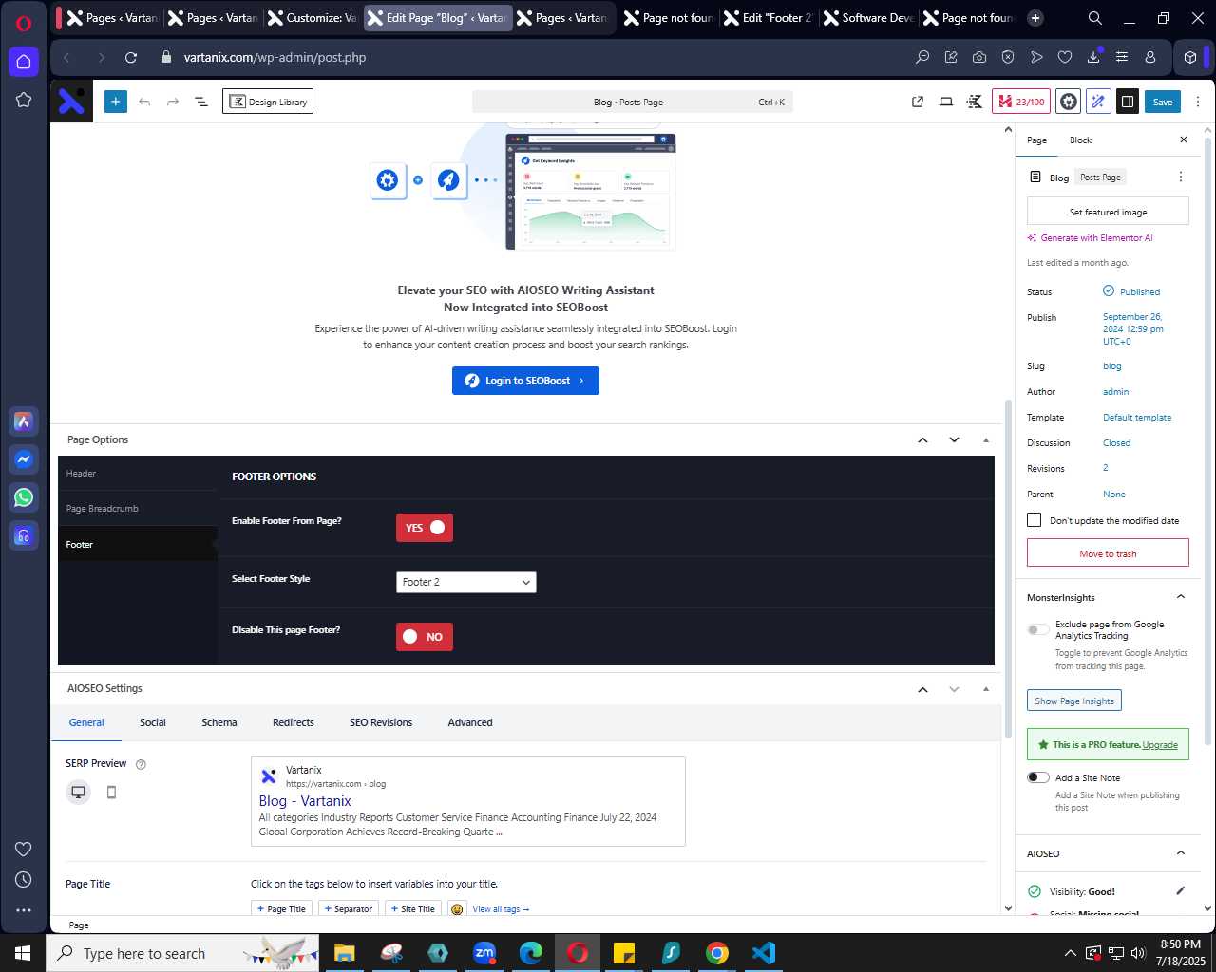Image resolution: width=1216 pixels, height=972 pixels.
Task: Click the AI magic wand toolbar icon
Action: pyautogui.click(x=1098, y=102)
